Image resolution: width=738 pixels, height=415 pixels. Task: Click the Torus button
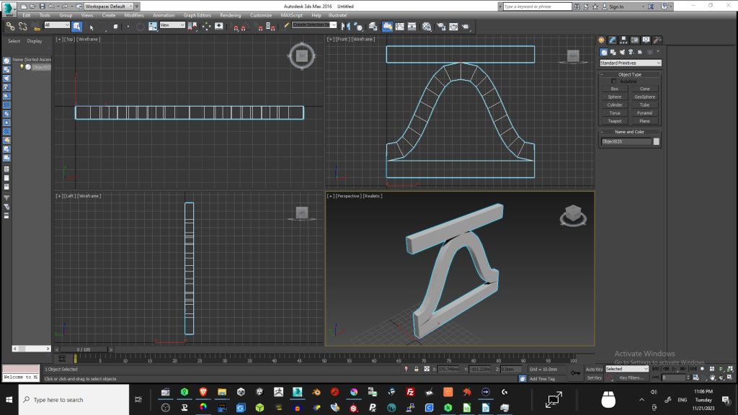pos(615,113)
